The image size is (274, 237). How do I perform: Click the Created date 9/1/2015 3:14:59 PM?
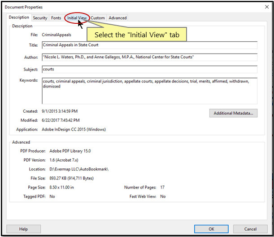pyautogui.click(x=60, y=111)
